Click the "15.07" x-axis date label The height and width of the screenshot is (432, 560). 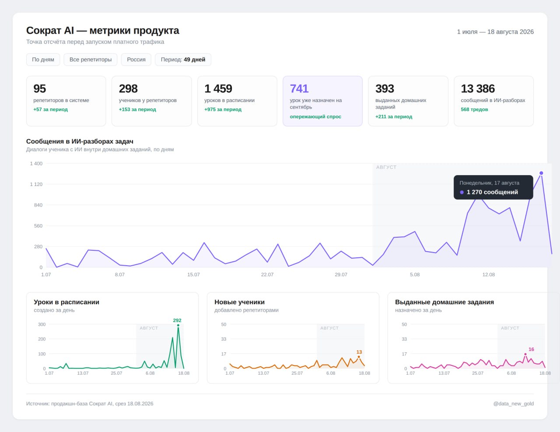click(x=193, y=275)
